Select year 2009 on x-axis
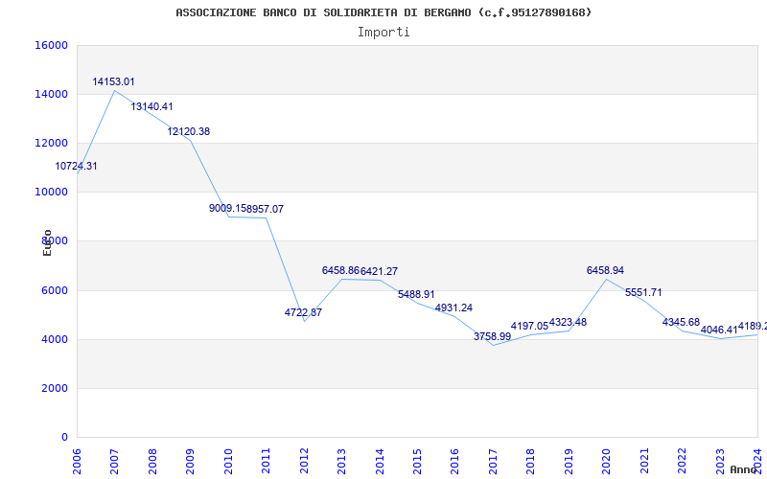767x479 pixels. tap(190, 461)
